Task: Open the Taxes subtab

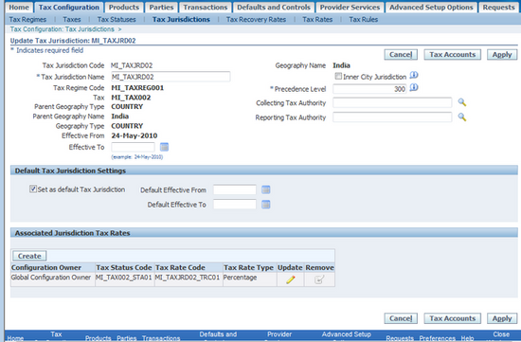Action: 72,20
